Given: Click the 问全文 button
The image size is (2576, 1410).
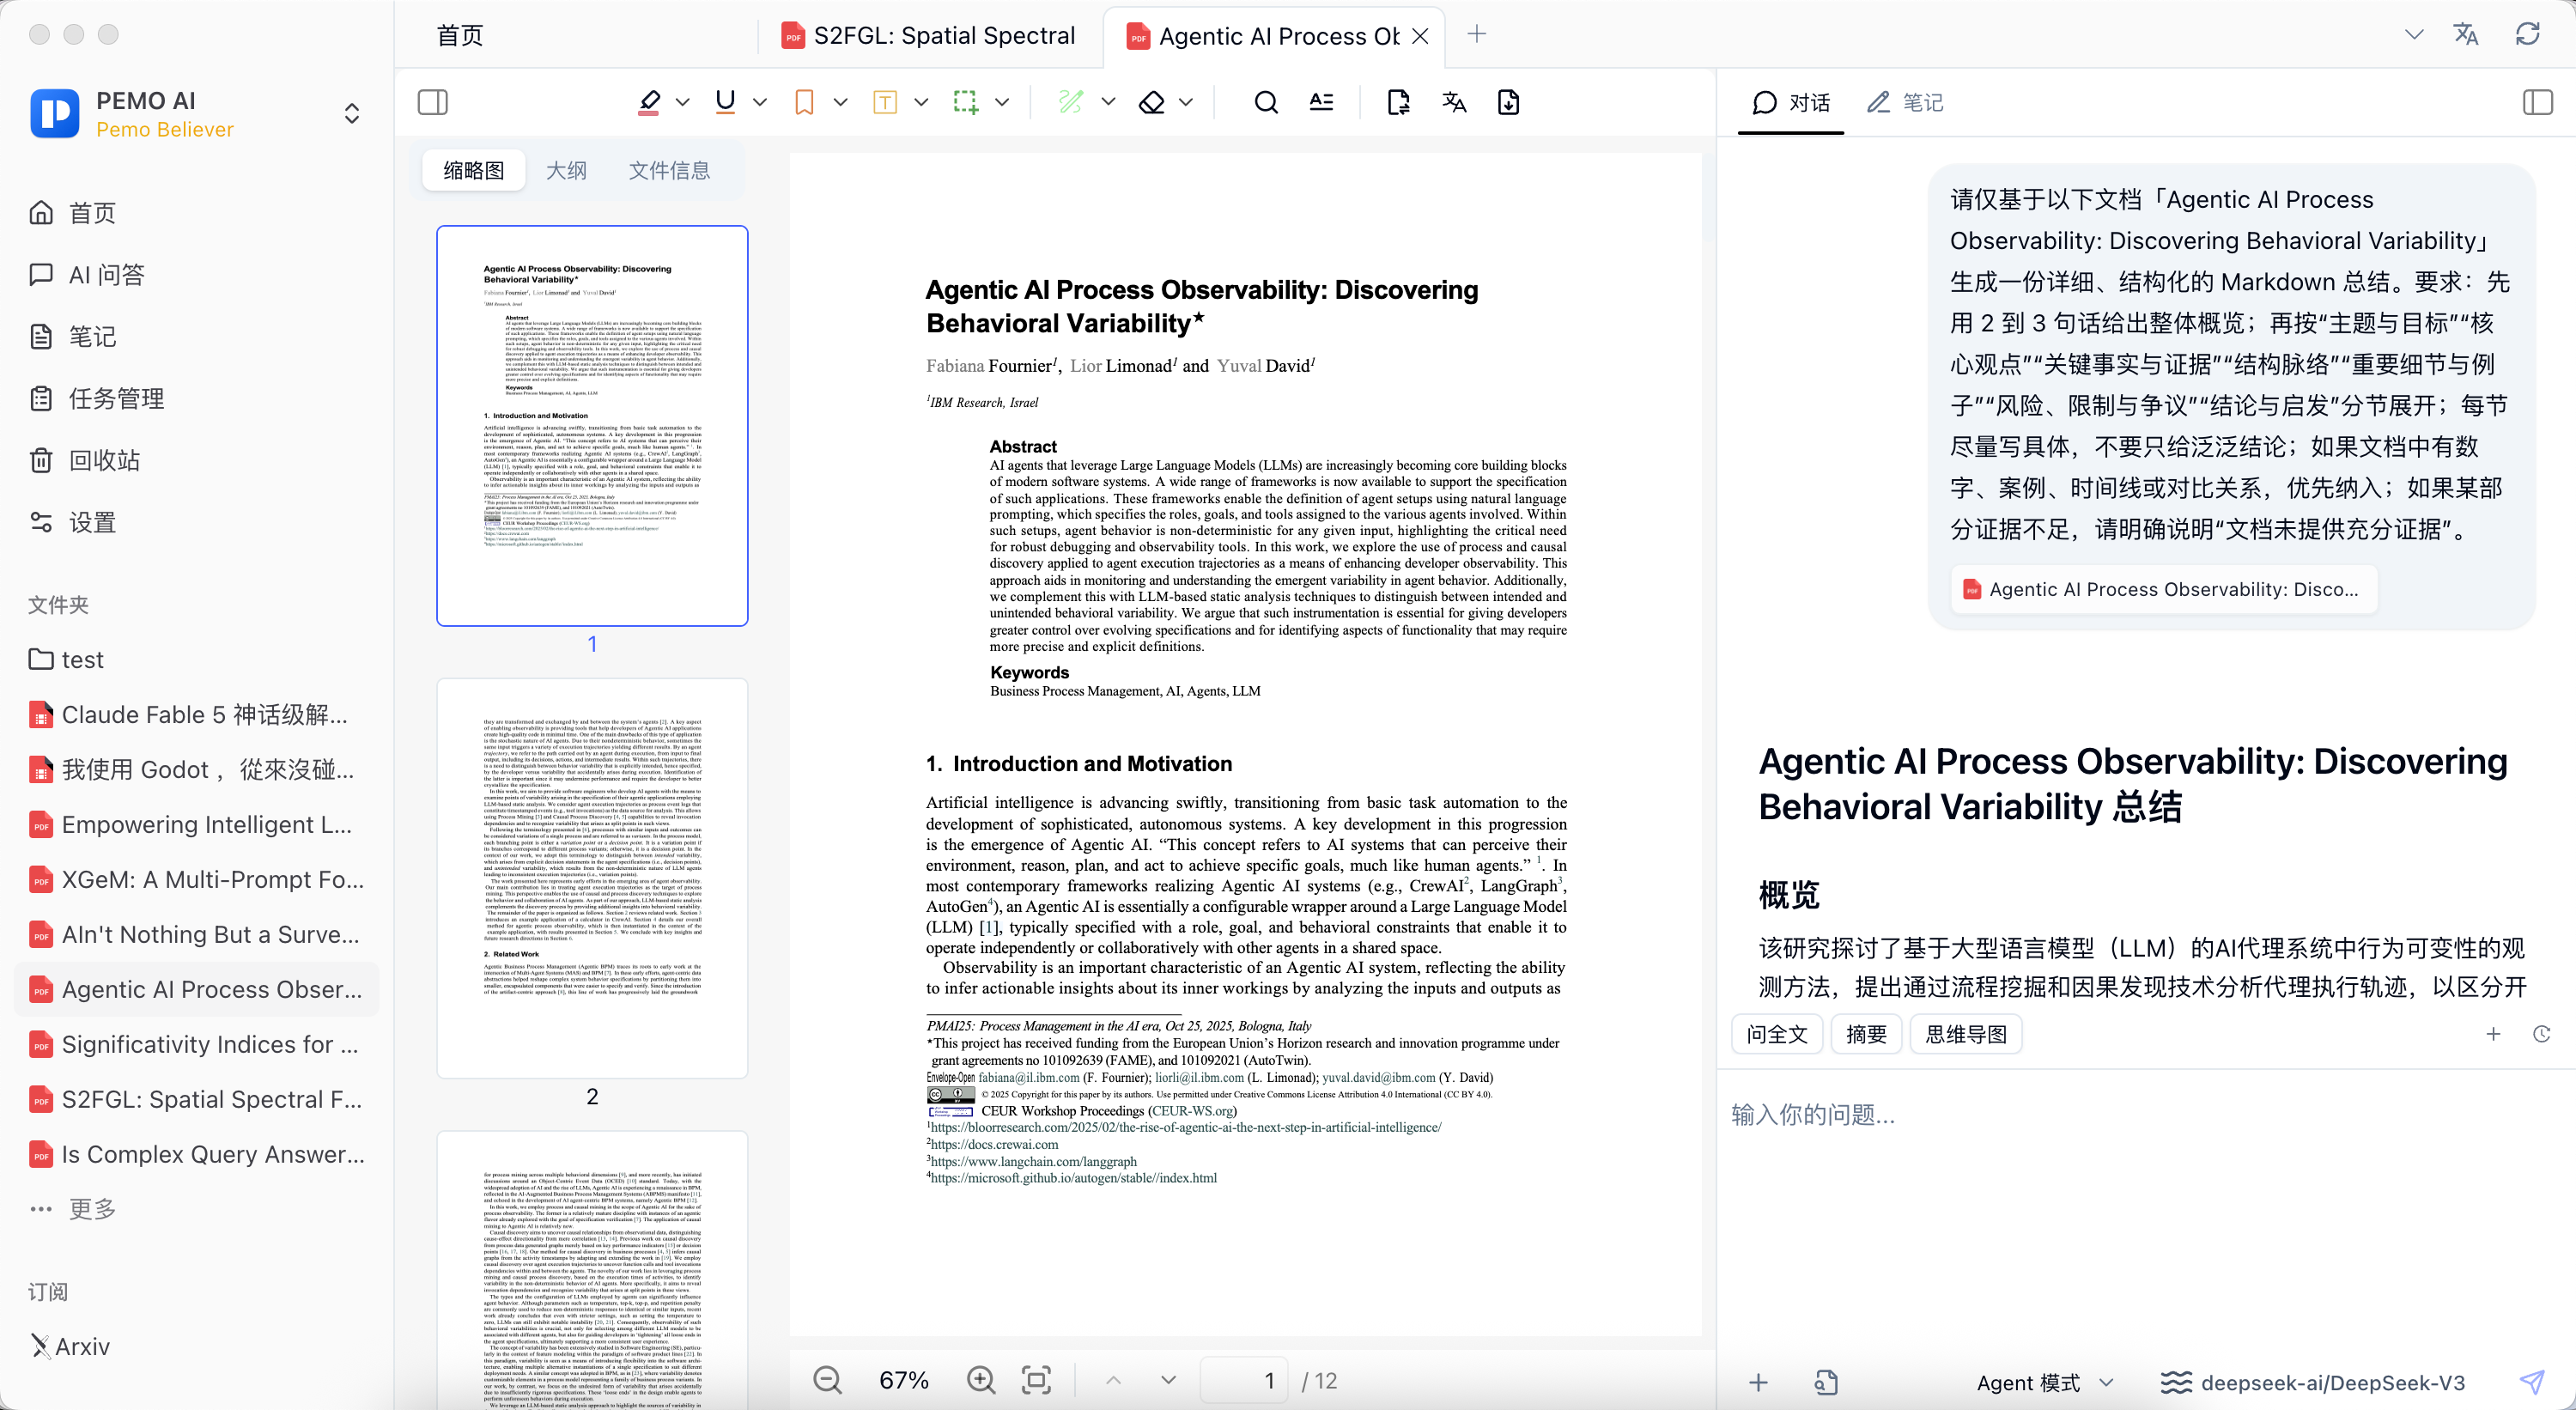Looking at the screenshot, I should click(1777, 1034).
